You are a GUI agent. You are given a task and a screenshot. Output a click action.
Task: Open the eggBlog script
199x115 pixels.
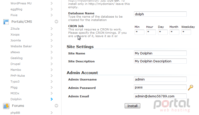(x=16, y=9)
